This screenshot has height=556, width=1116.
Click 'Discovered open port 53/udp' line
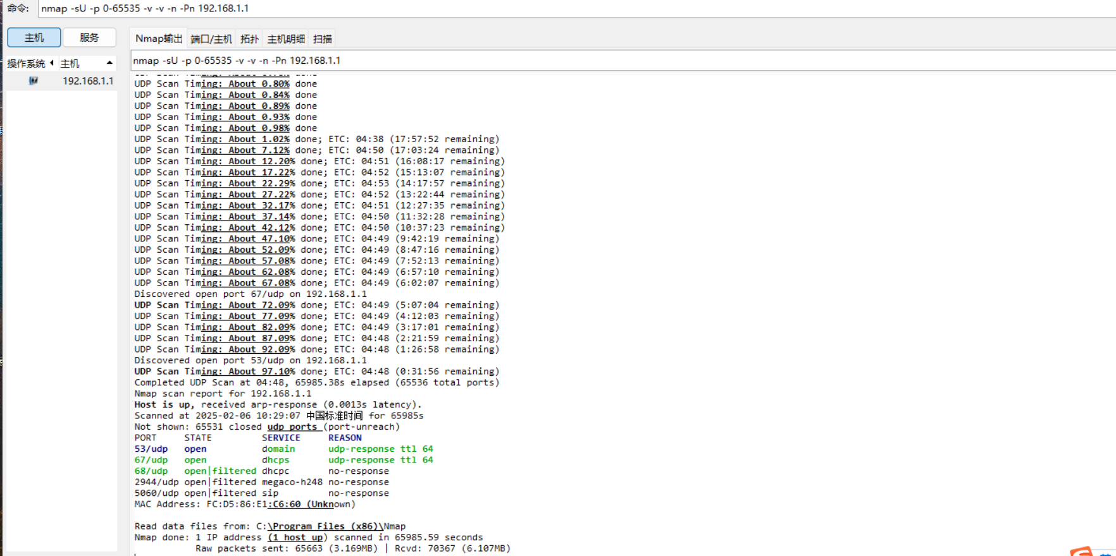tap(251, 360)
